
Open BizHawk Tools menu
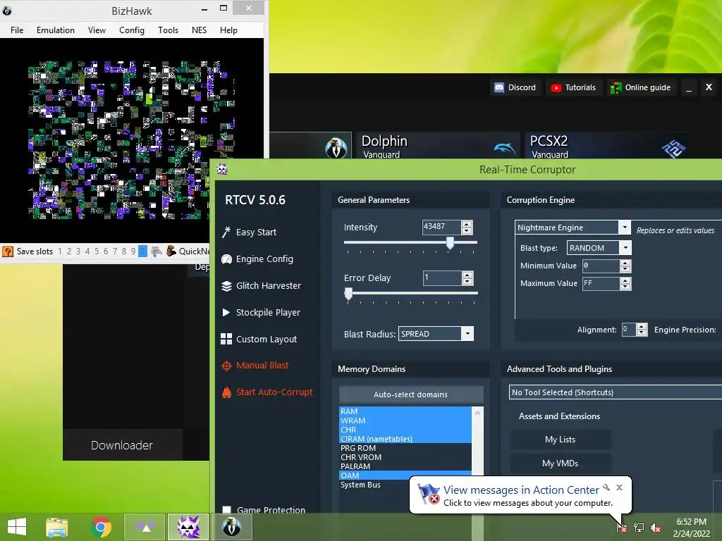(x=168, y=30)
